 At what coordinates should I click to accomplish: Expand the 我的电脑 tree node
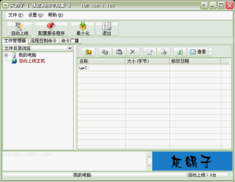coord(6,55)
